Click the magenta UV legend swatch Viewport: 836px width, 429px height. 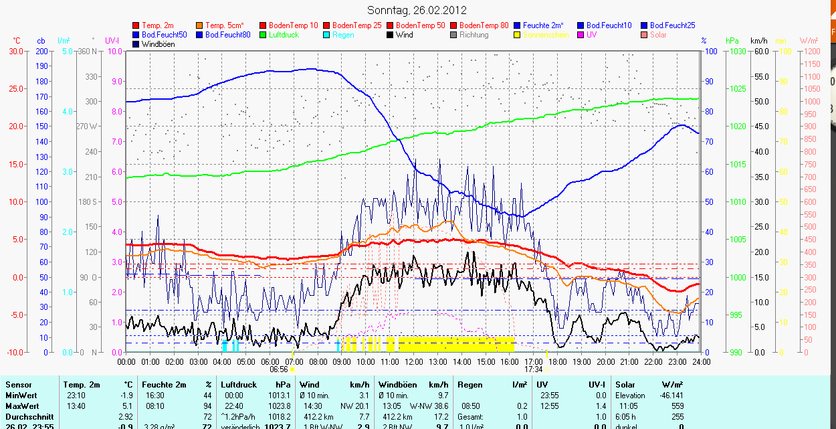point(581,35)
